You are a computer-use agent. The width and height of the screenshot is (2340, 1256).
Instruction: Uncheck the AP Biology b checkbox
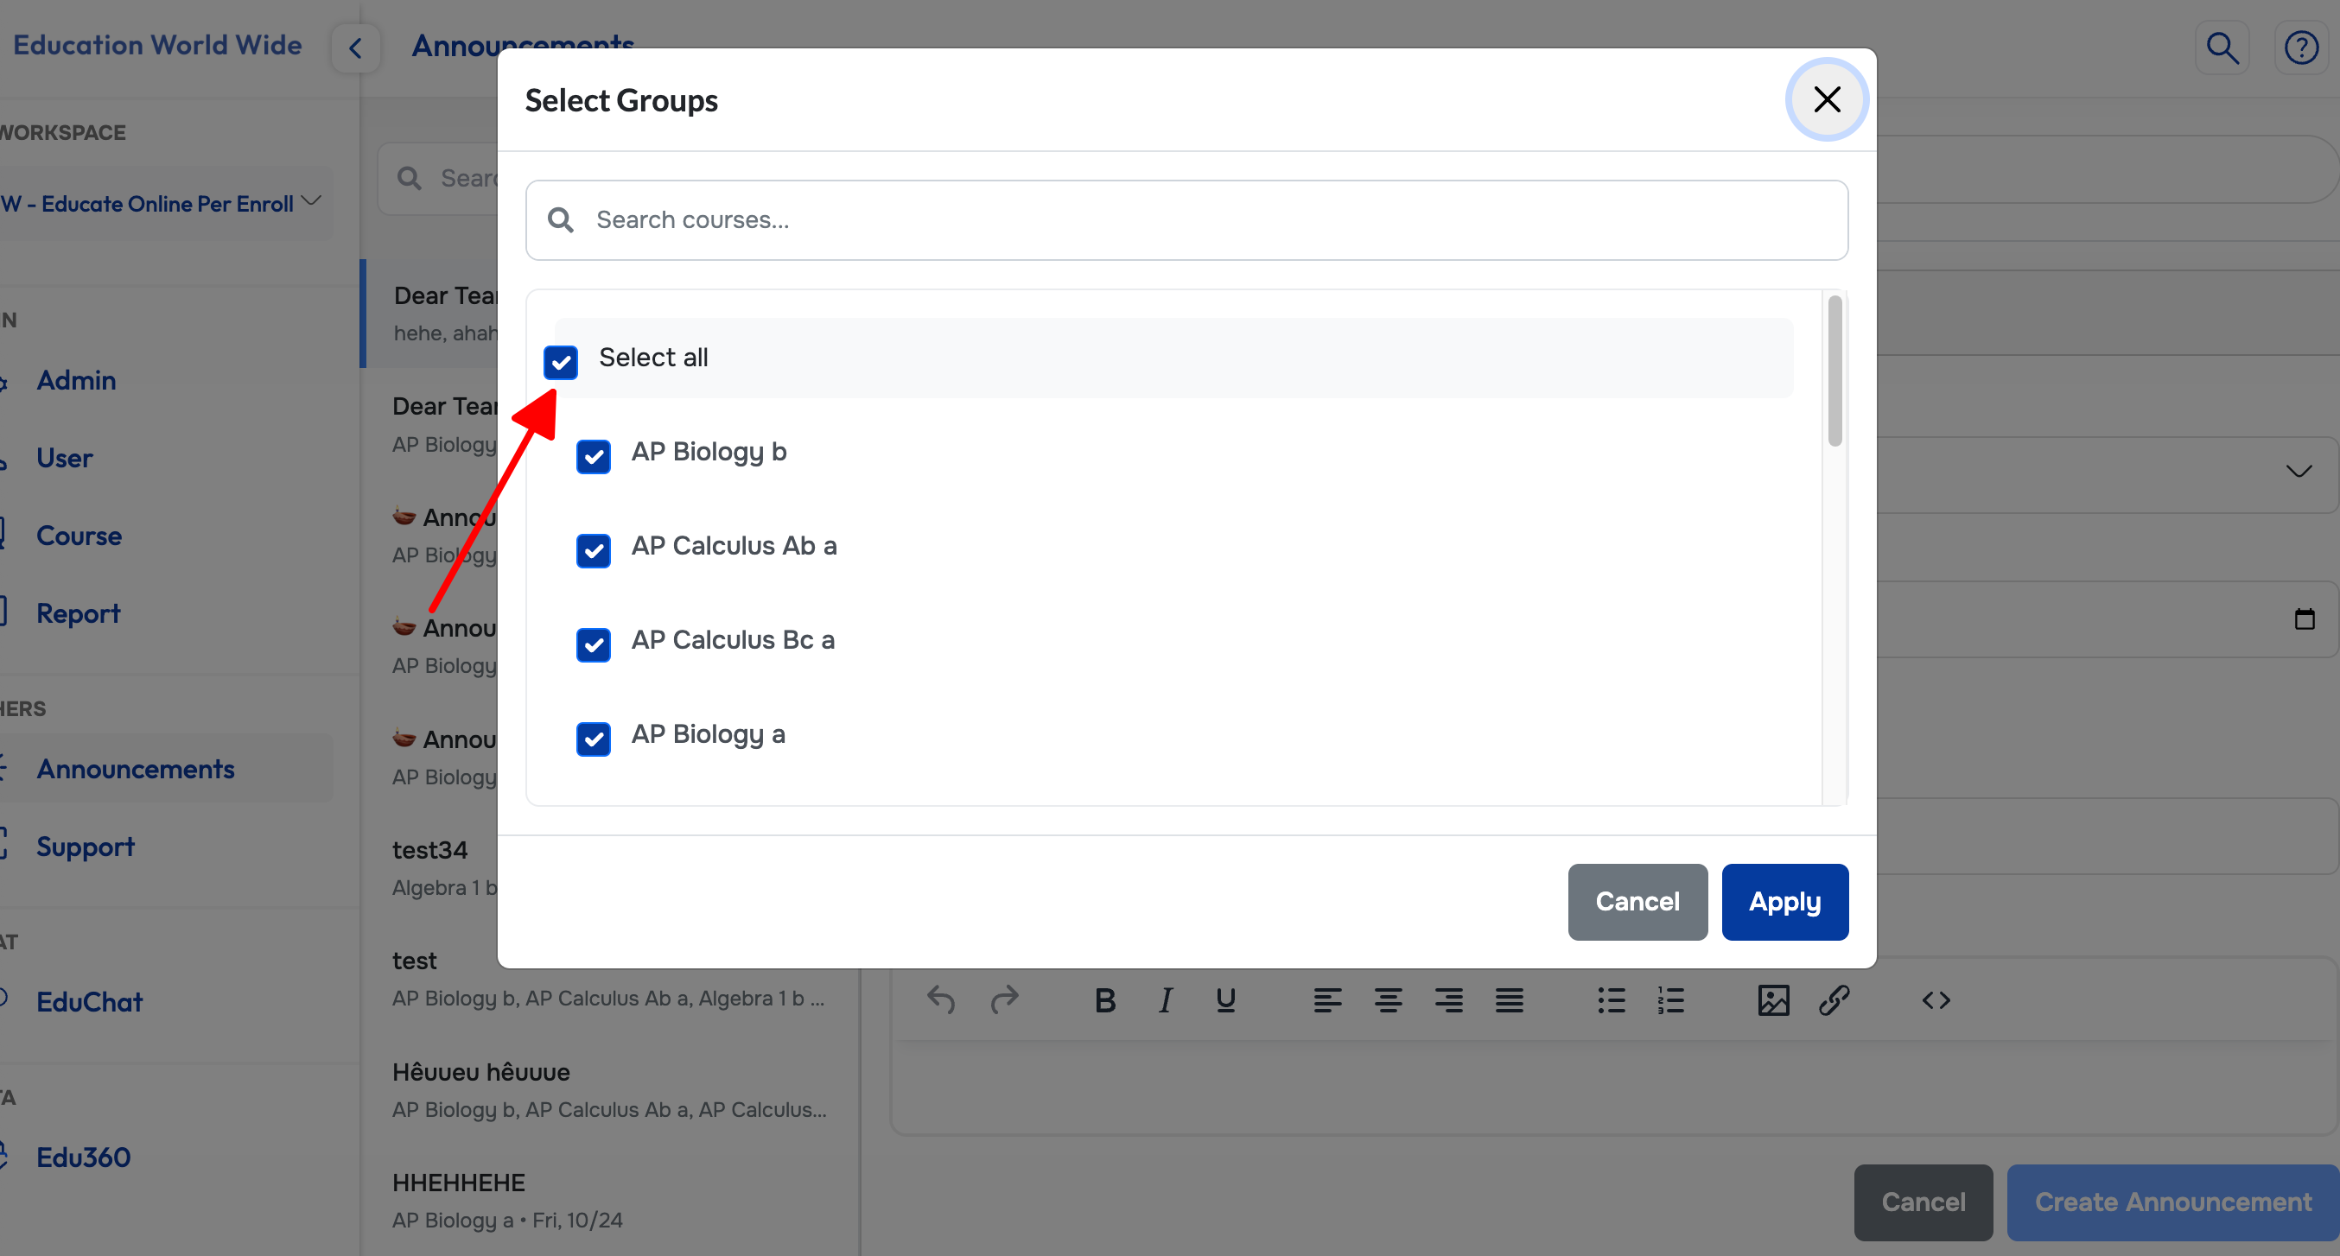(x=593, y=456)
